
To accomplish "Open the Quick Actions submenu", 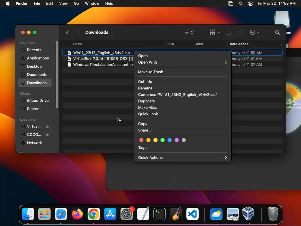I will 182,158.
